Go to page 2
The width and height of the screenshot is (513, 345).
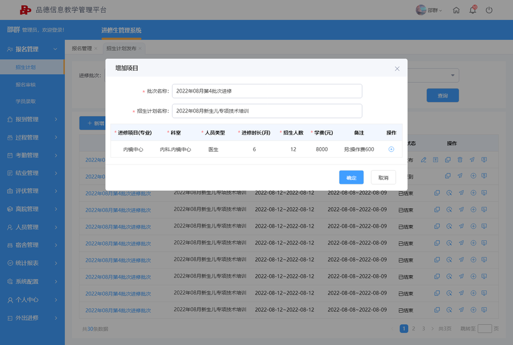[x=413, y=329]
